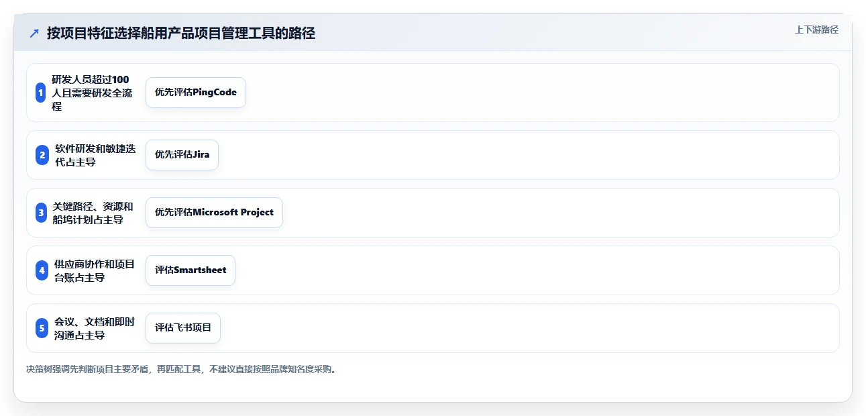
Task: Click the arrow icon beside the title
Action: [x=34, y=33]
